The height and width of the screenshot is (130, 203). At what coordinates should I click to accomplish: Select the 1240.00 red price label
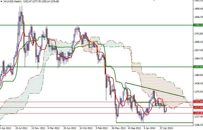coord(198,113)
